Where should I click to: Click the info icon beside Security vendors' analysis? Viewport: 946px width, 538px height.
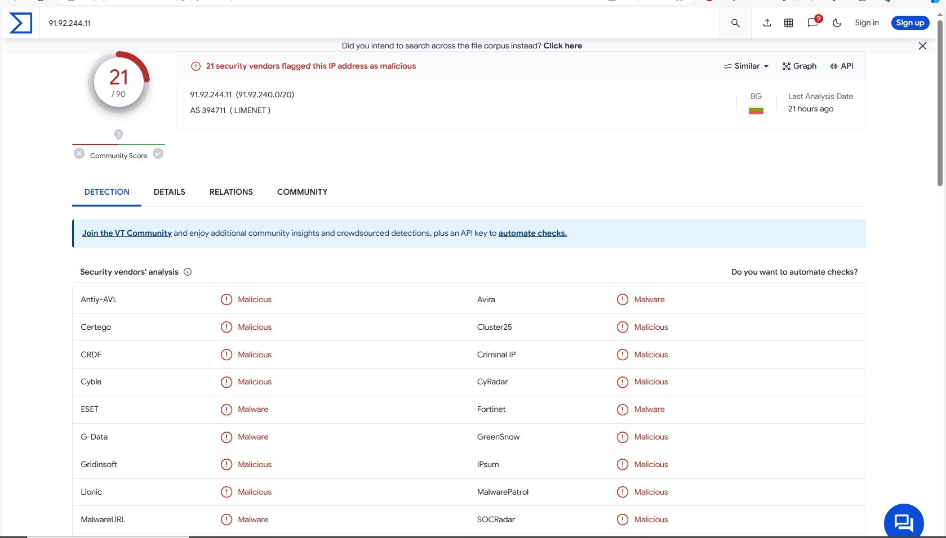pos(188,272)
